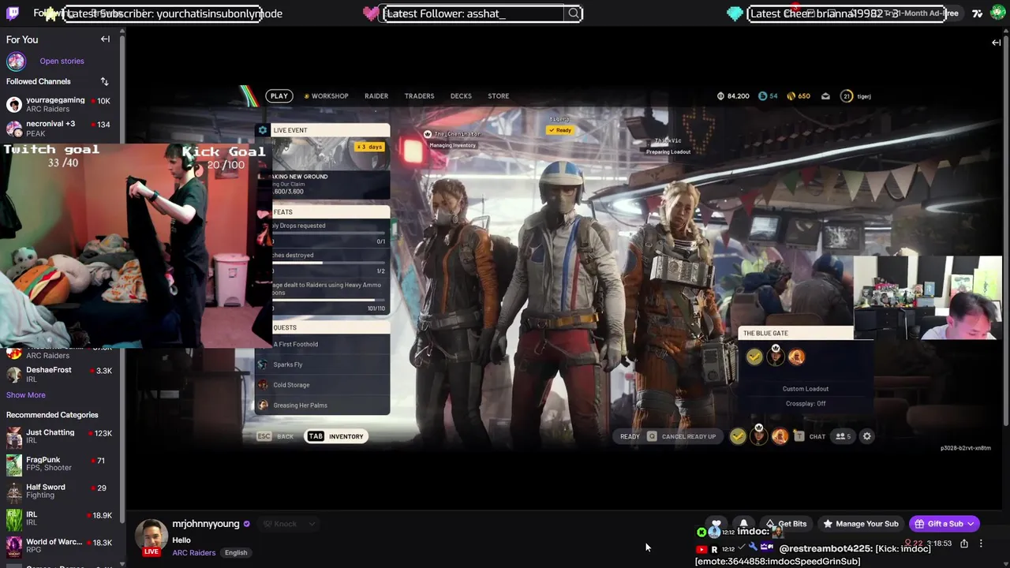Image resolution: width=1010 pixels, height=568 pixels.
Task: Click the search magnifier icon
Action: pyautogui.click(x=574, y=13)
